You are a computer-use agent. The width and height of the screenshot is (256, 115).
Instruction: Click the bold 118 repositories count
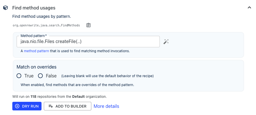point(34,97)
